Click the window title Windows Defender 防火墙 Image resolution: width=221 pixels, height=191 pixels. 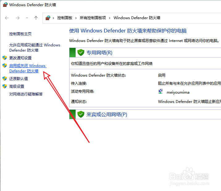pyautogui.click(x=32, y=5)
